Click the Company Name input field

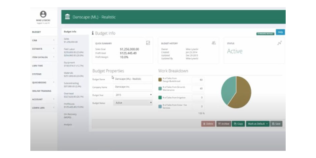133,87
